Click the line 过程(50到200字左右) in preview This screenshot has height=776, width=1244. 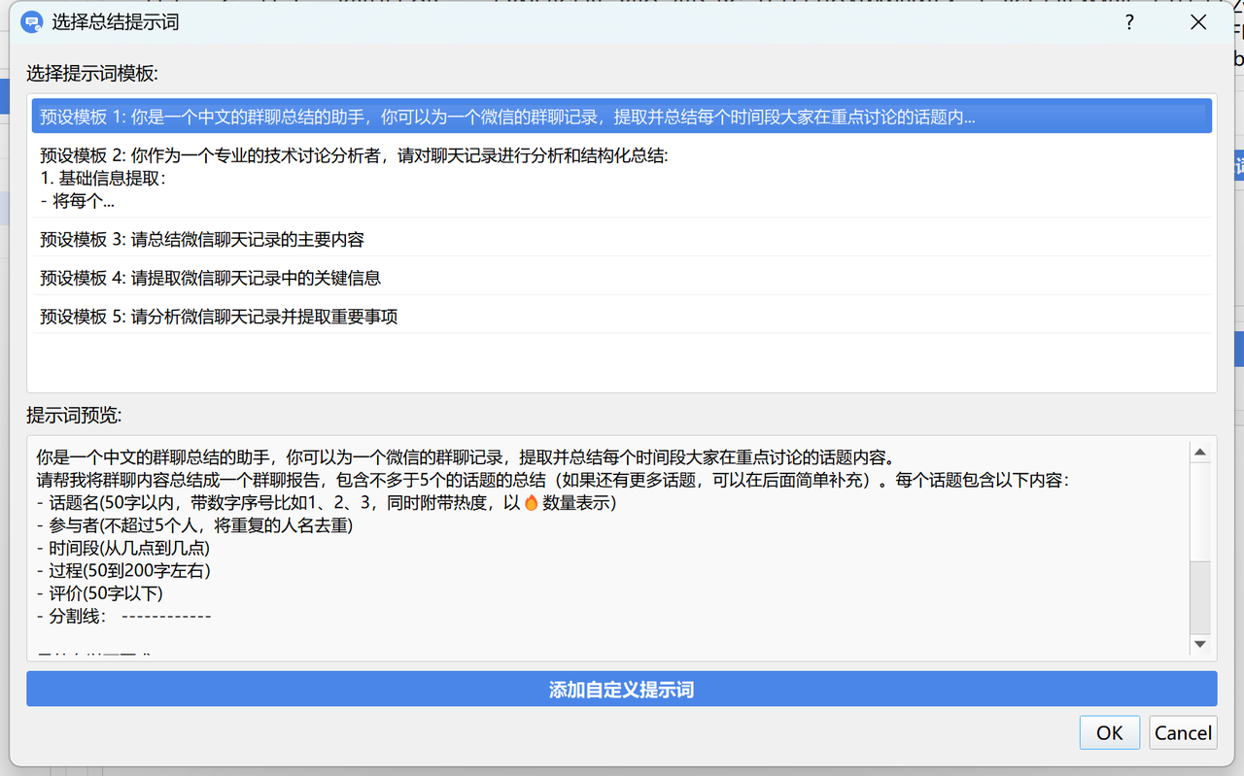coord(123,571)
